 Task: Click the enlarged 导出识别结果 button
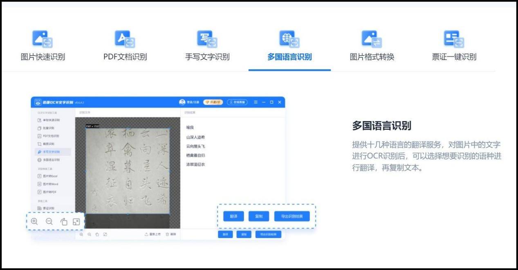(x=292, y=216)
